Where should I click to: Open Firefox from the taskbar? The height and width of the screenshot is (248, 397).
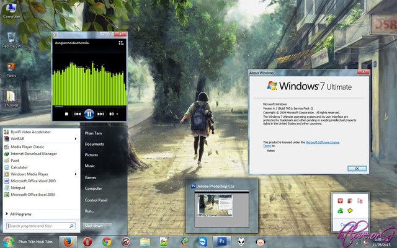(69, 242)
